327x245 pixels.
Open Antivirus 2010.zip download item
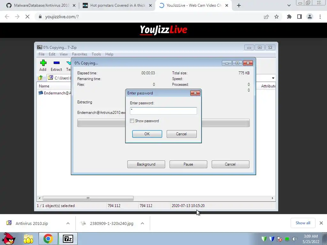point(32,223)
